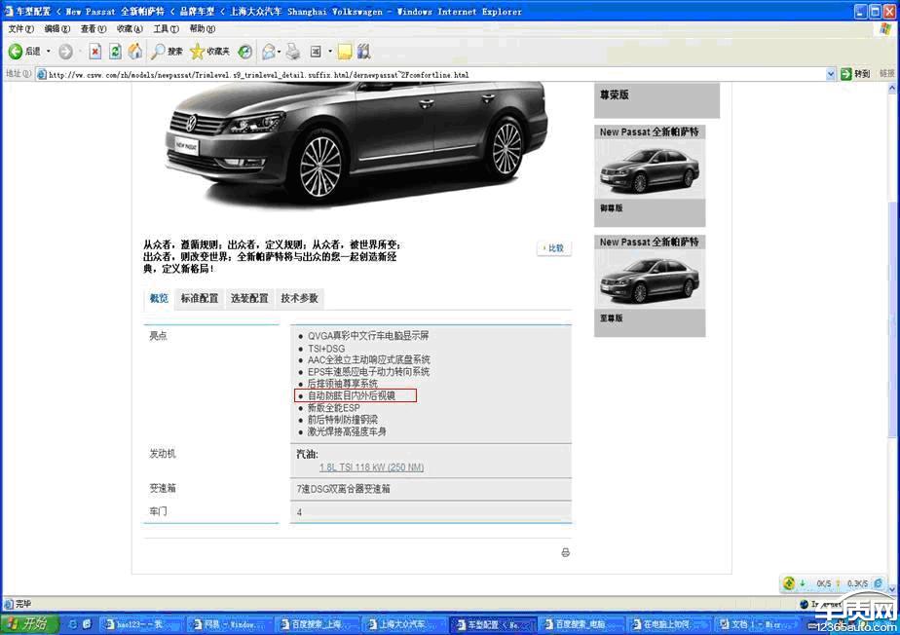Switch to 百度搜索_上海 taskbar window
Screen dimensions: 900x635
coord(317,624)
